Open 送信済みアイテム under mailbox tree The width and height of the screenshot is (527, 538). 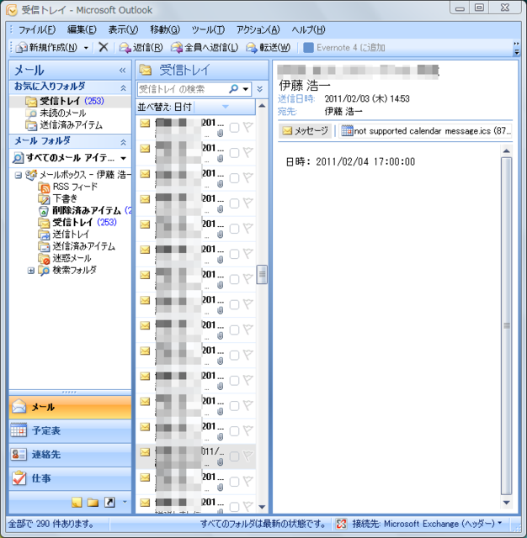pyautogui.click(x=77, y=246)
